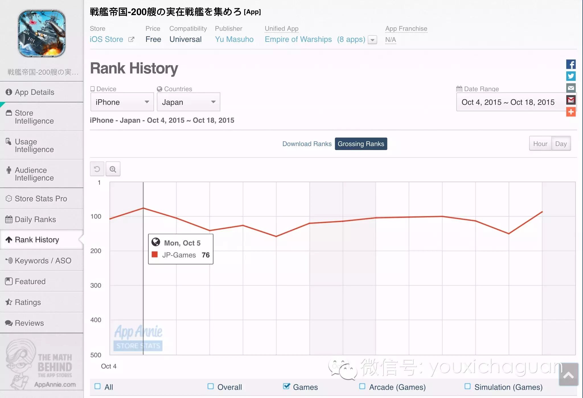The height and width of the screenshot is (398, 583).
Task: Open the Device dropdown showing iPhone
Action: pos(122,102)
